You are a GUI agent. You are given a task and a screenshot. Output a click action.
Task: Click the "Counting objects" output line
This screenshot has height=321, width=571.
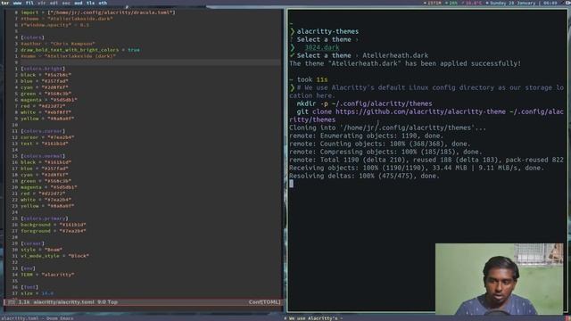coord(380,144)
